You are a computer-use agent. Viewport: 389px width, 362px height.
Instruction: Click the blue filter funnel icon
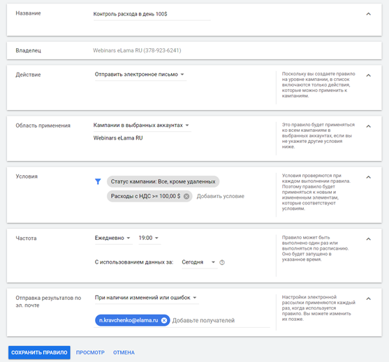pos(98,181)
